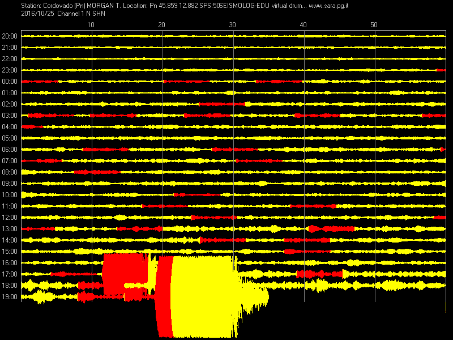Click the Station: Cordovado header text
Image resolution: width=453 pixels, height=340 pixels.
[x=47, y=6]
